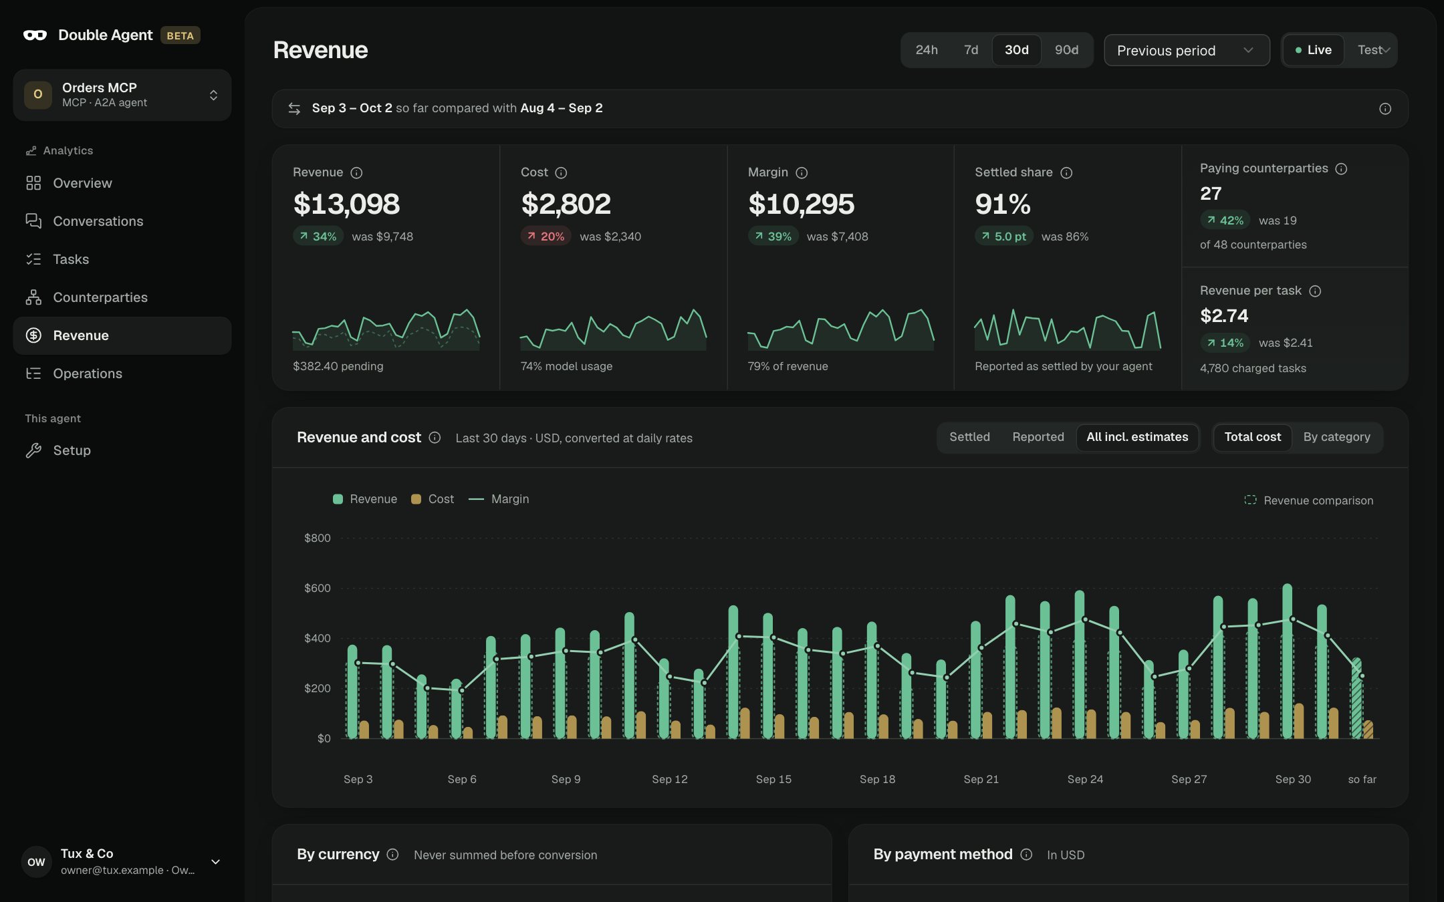Screen dimensions: 1444x902
Task: Switch to Live mode
Action: pos(1314,50)
